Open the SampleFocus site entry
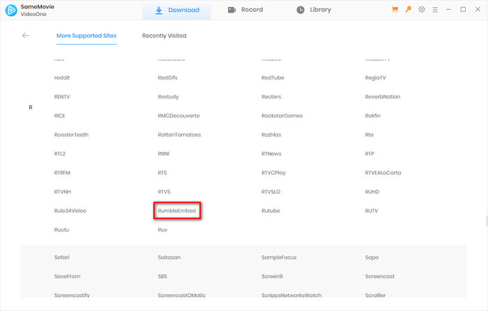Image resolution: width=488 pixels, height=311 pixels. point(279,257)
